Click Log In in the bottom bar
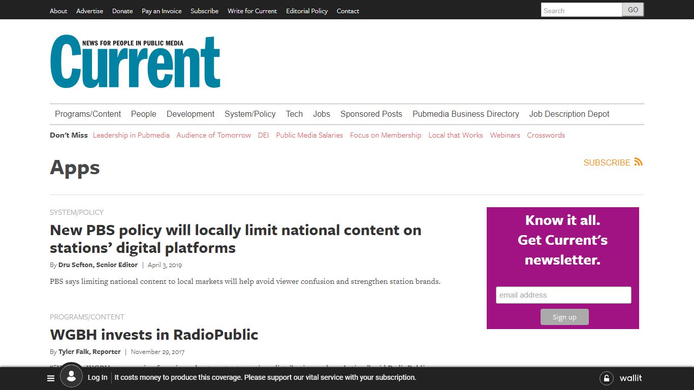This screenshot has height=390, width=694. 98,377
